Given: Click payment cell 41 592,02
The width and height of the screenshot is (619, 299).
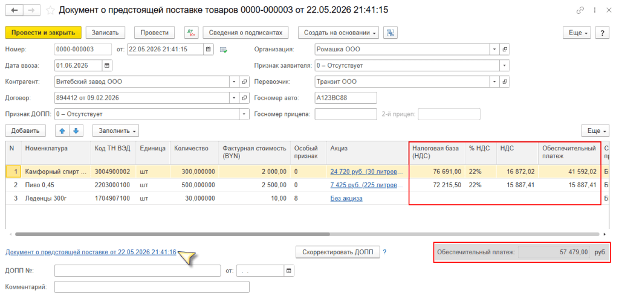Looking at the screenshot, I should pos(569,172).
